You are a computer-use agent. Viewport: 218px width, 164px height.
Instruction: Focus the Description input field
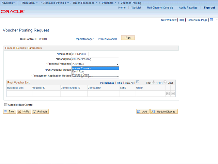[95, 59]
